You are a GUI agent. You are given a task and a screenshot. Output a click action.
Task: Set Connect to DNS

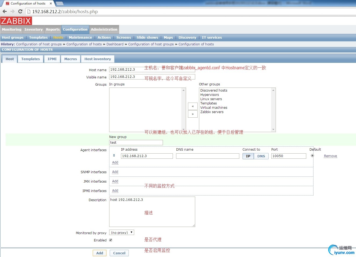click(261, 156)
